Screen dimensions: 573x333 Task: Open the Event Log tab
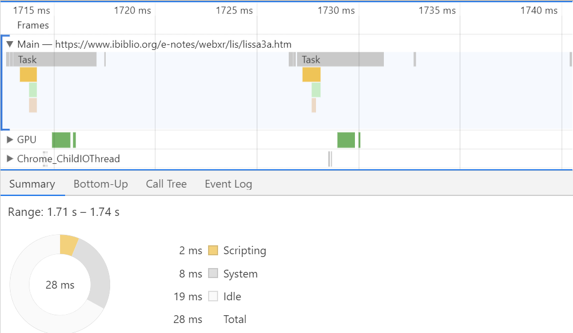228,184
